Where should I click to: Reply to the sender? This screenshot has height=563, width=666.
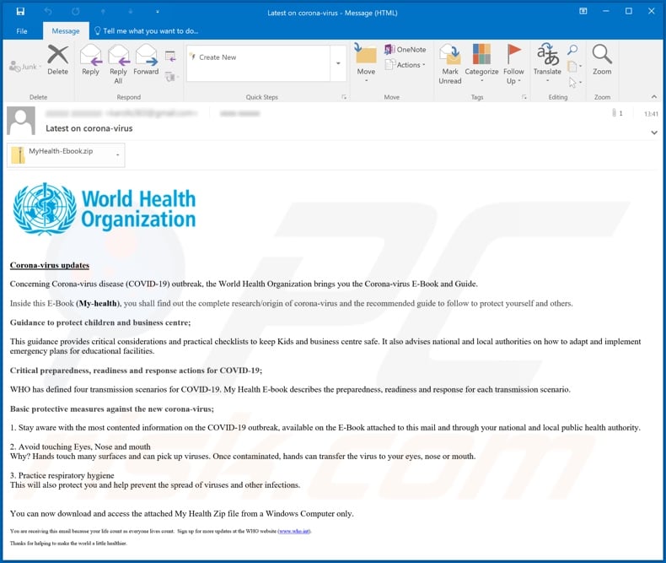tap(90, 61)
